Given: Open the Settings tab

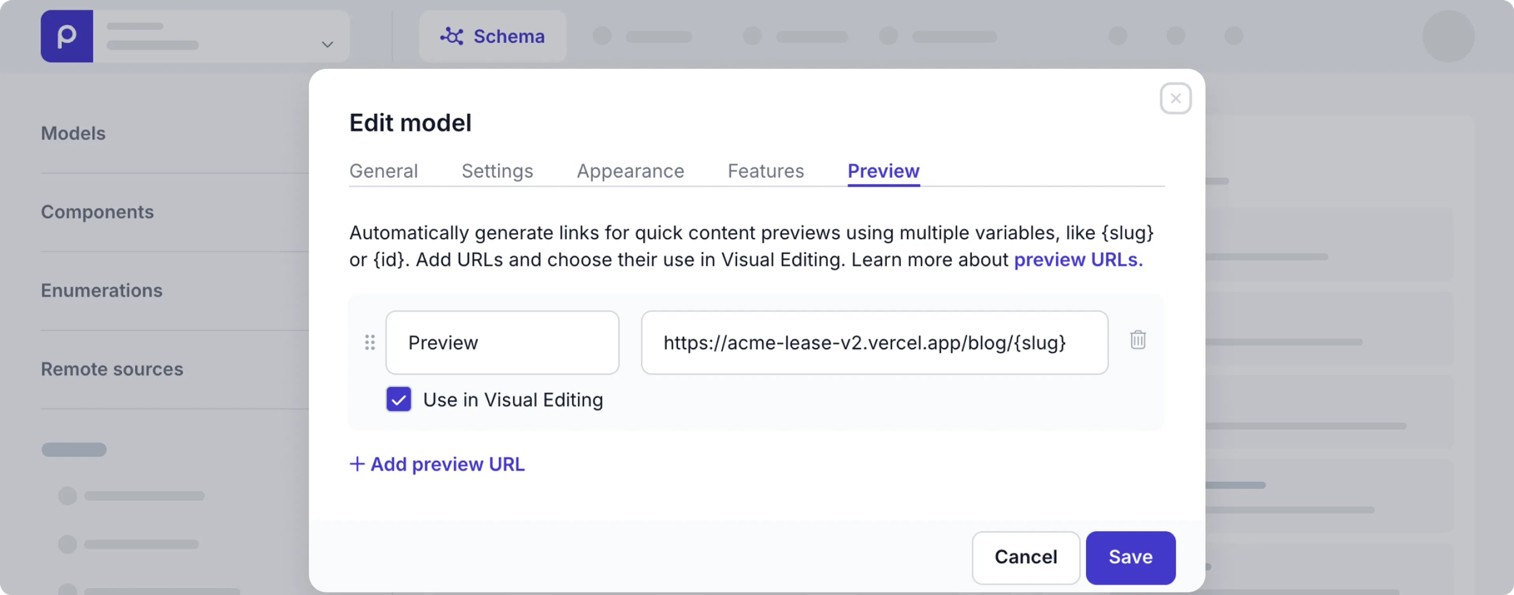Looking at the screenshot, I should pos(497,171).
